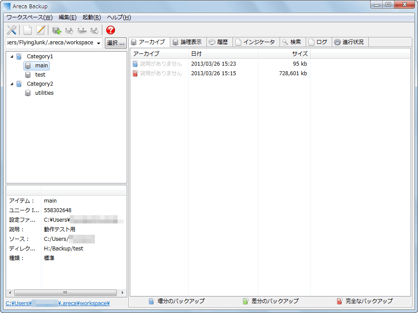Click the 完全なバックアップ legend entry
Viewport: 418px width, 313px height.
(365, 301)
